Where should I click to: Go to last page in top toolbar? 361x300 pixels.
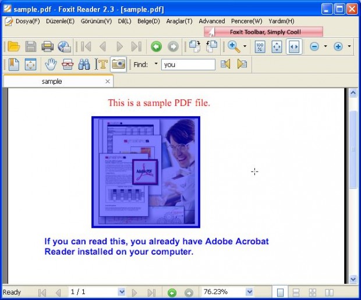coord(136,47)
